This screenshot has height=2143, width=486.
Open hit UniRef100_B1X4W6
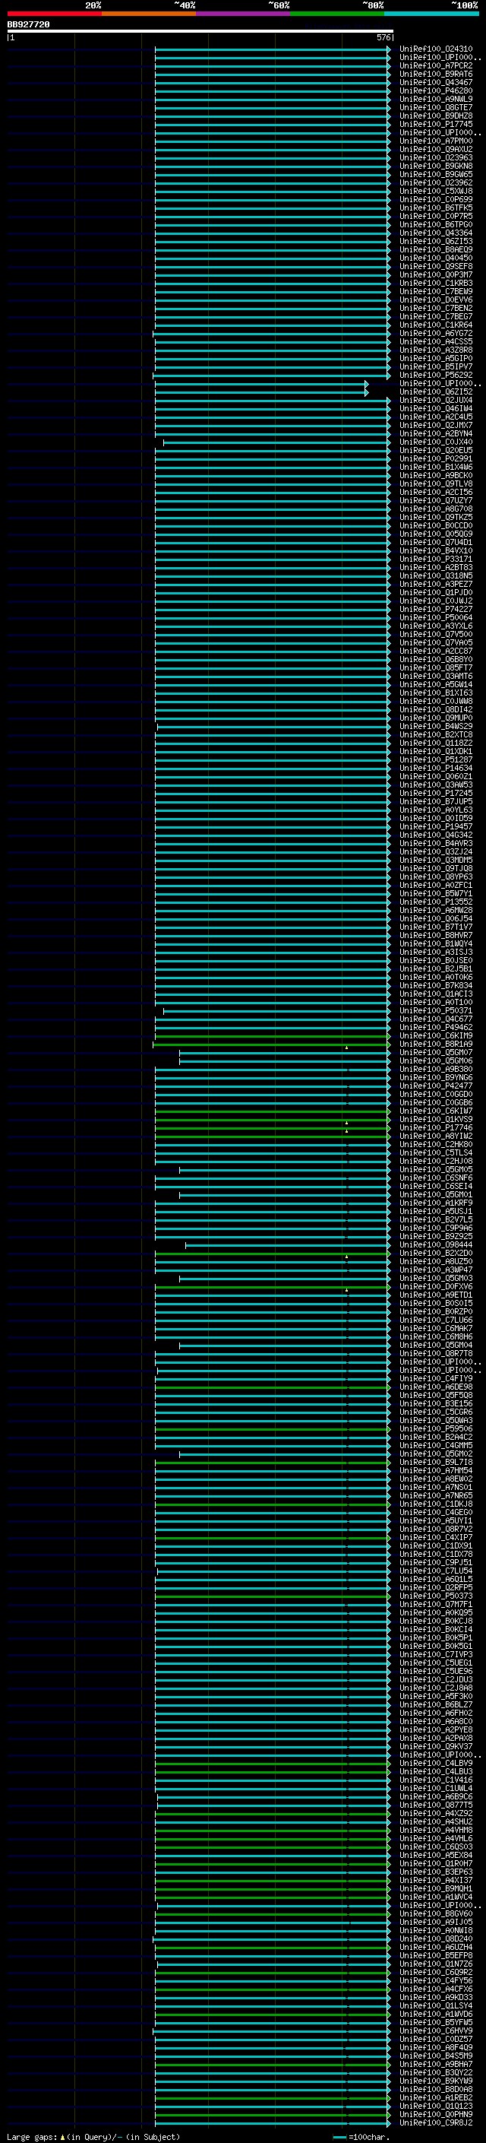436,467
